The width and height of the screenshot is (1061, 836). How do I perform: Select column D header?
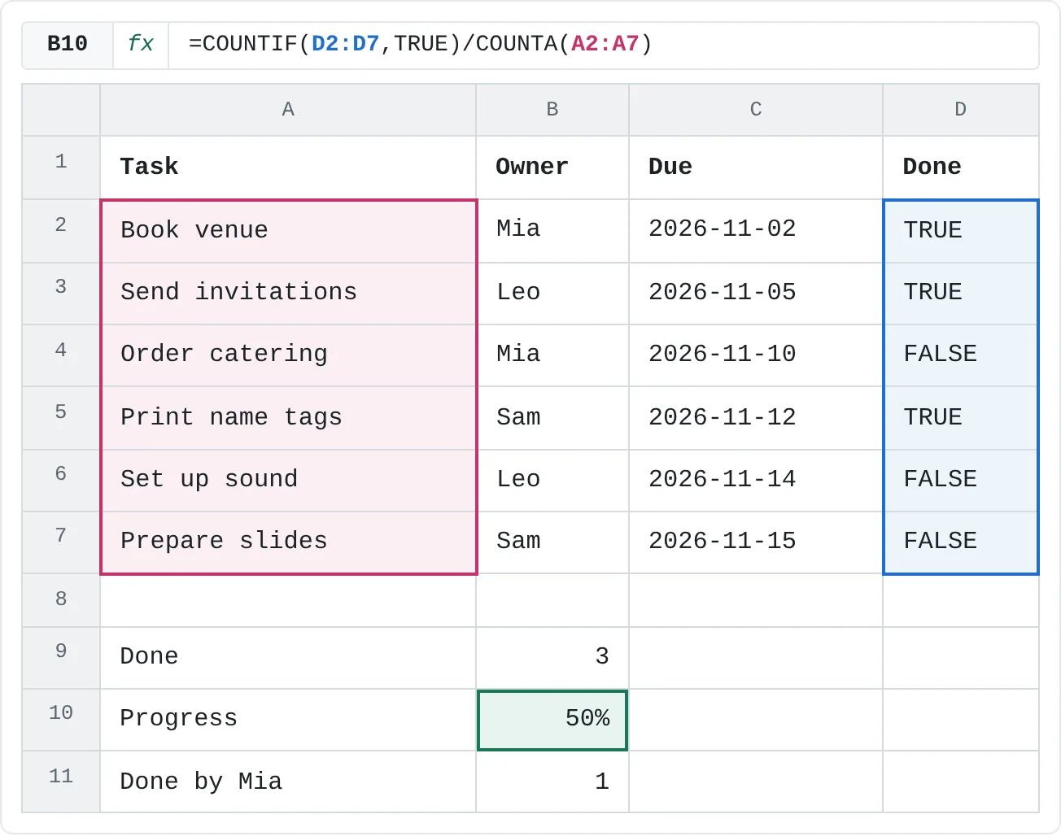click(x=961, y=110)
